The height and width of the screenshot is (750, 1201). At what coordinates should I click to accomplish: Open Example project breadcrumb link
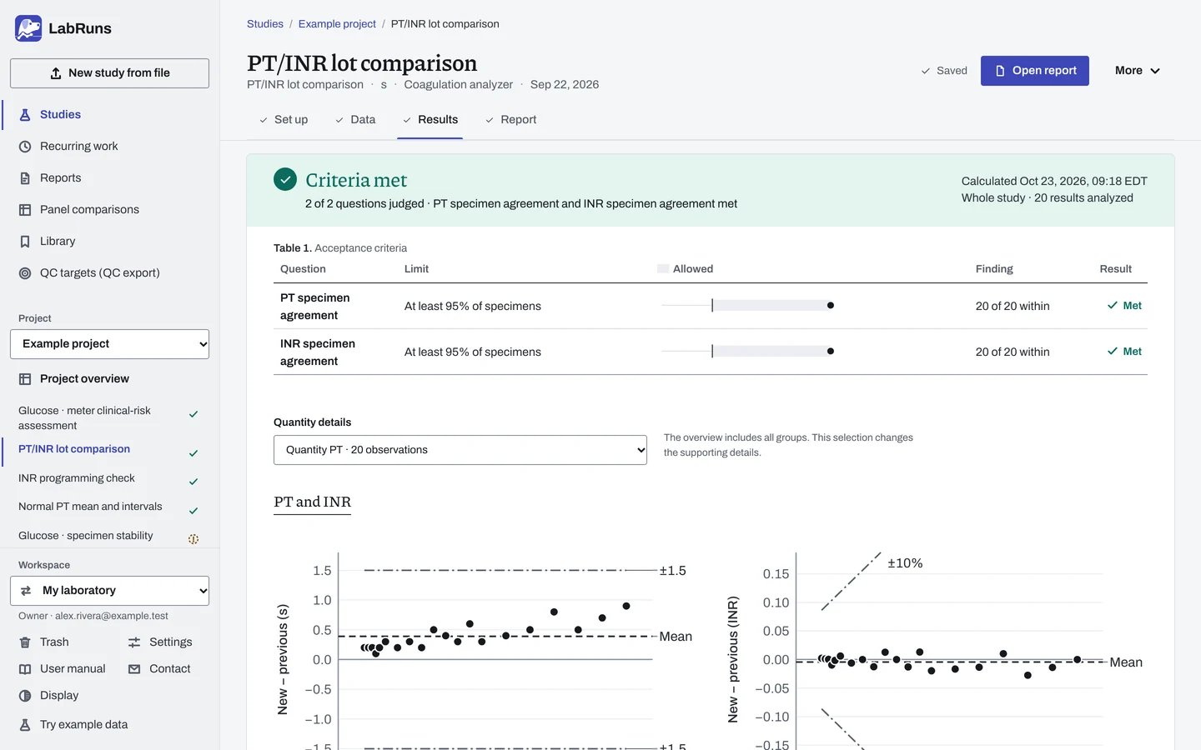tap(337, 24)
